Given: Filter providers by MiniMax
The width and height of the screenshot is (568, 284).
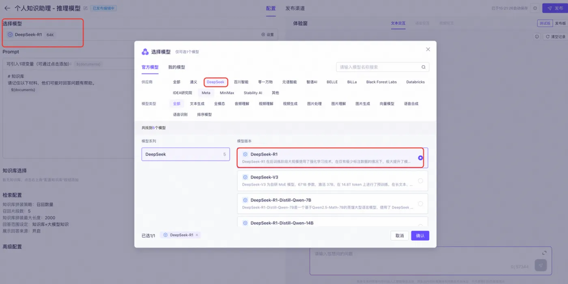Looking at the screenshot, I should [x=227, y=93].
